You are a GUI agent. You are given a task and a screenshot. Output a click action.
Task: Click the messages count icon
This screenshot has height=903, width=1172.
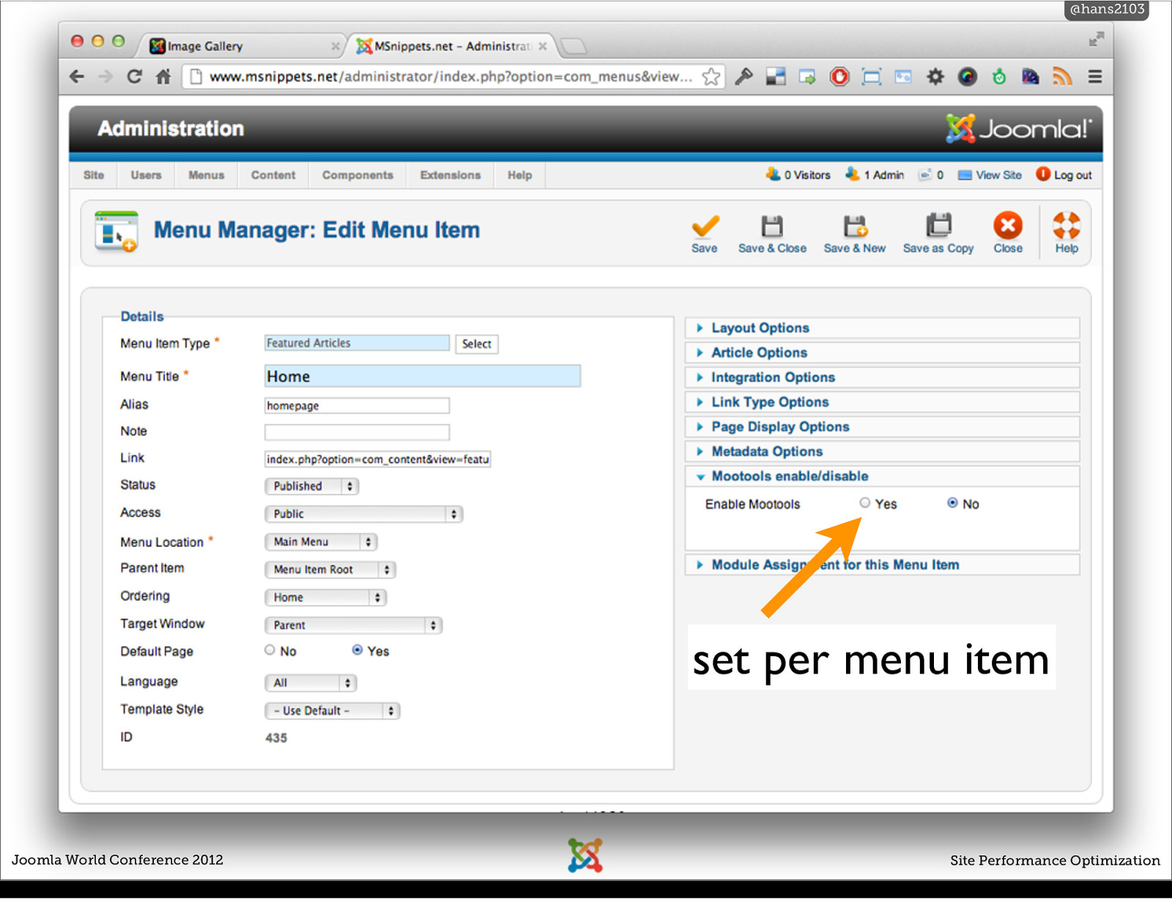click(926, 174)
